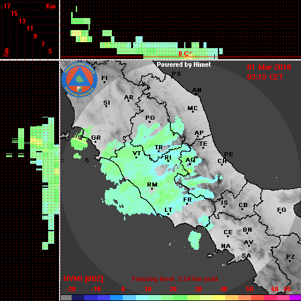Click the '-10' value on the dBZ scale
Viewport: 301px width, 301px height.
[x=96, y=289]
